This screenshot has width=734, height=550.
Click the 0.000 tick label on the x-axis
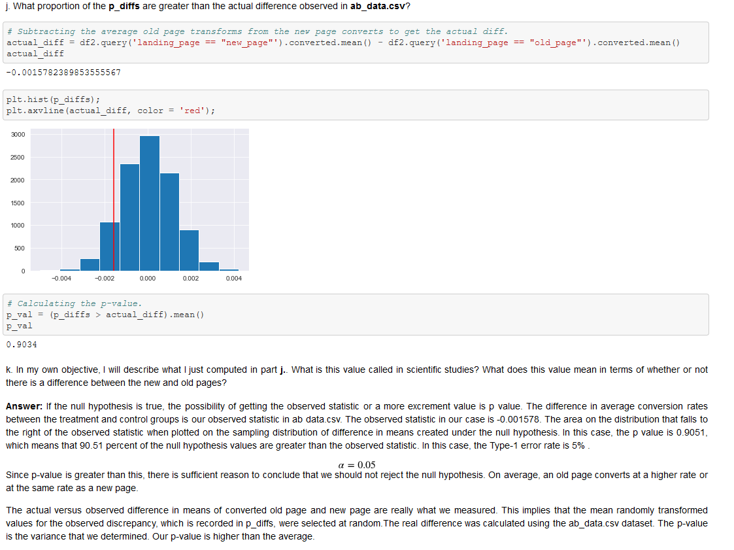coord(147,278)
